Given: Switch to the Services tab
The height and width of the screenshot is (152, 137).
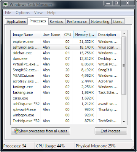Looking at the screenshot, I should pyautogui.click(x=56, y=22).
